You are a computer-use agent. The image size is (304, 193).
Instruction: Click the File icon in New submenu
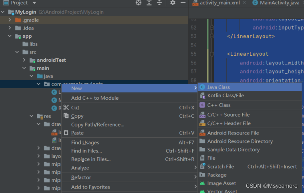[202, 158]
